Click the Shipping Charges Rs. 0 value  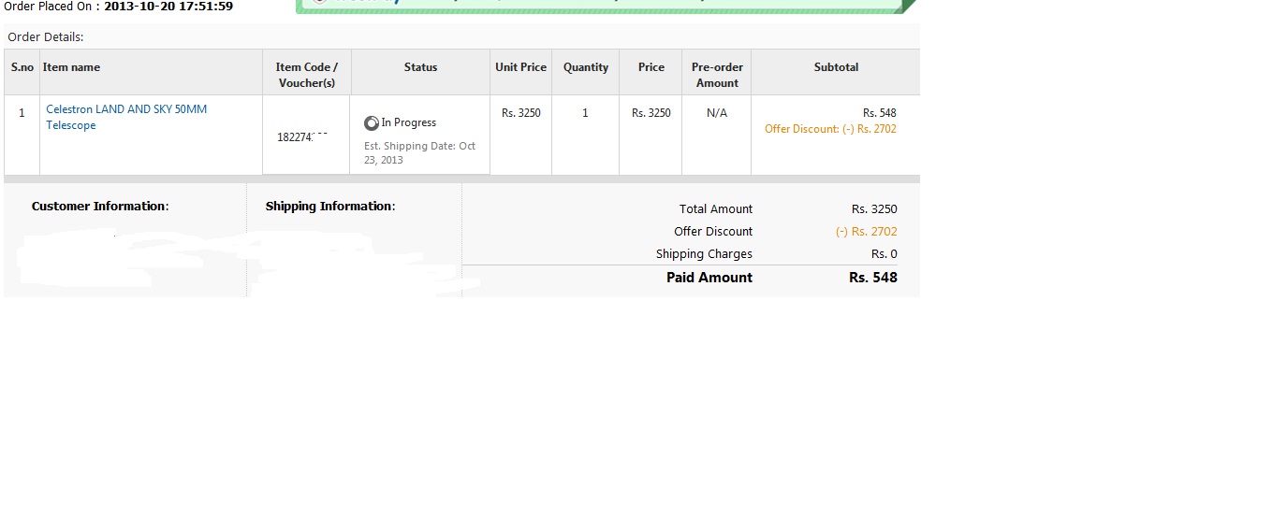pos(884,254)
